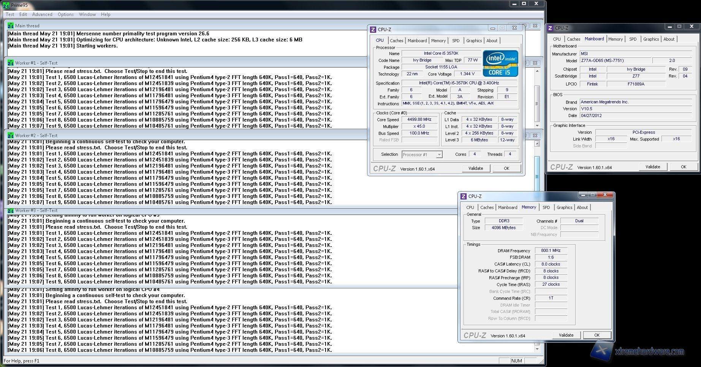Expand the Processor #1 selection dropdown
Image resolution: width=701 pixels, height=367 pixels.
click(x=439, y=155)
